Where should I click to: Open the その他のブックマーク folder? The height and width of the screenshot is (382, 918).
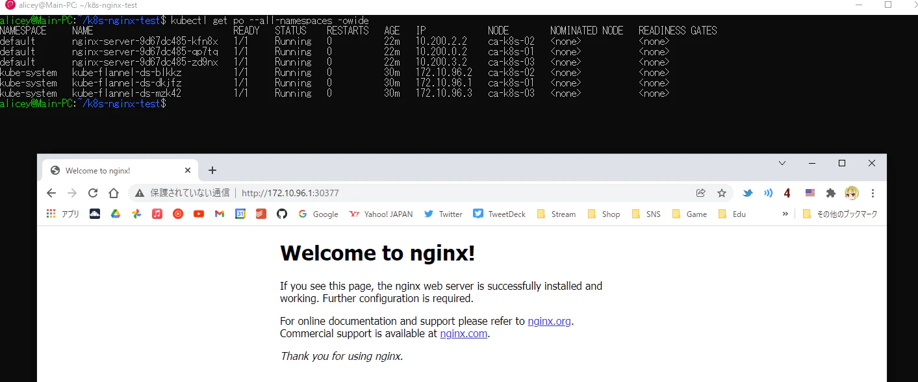840,214
